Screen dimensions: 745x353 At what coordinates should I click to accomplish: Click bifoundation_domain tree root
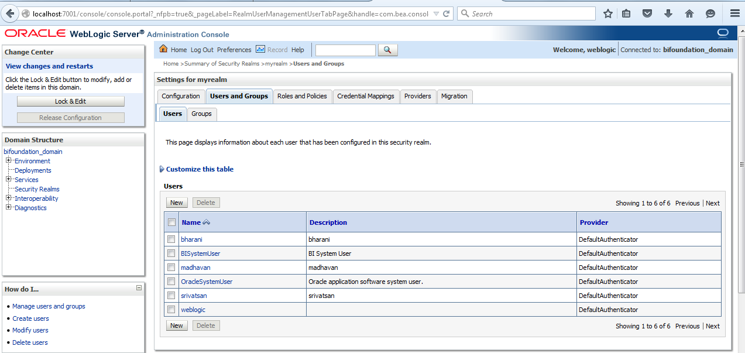[33, 152]
